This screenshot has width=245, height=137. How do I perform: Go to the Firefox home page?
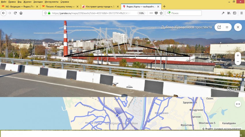21,13
